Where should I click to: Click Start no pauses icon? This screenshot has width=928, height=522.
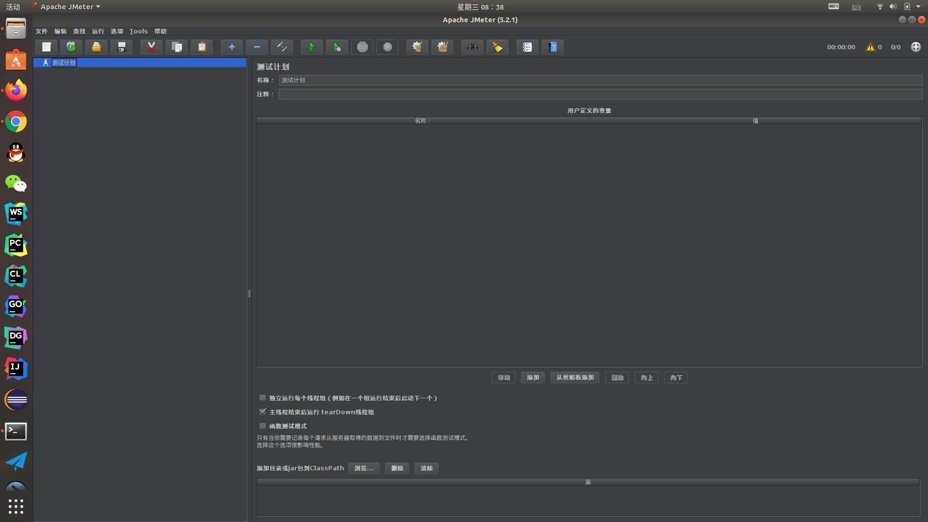(x=337, y=47)
